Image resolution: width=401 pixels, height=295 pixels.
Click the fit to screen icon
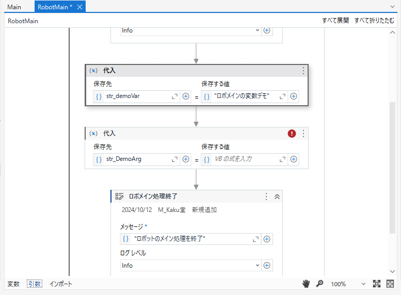(x=376, y=284)
